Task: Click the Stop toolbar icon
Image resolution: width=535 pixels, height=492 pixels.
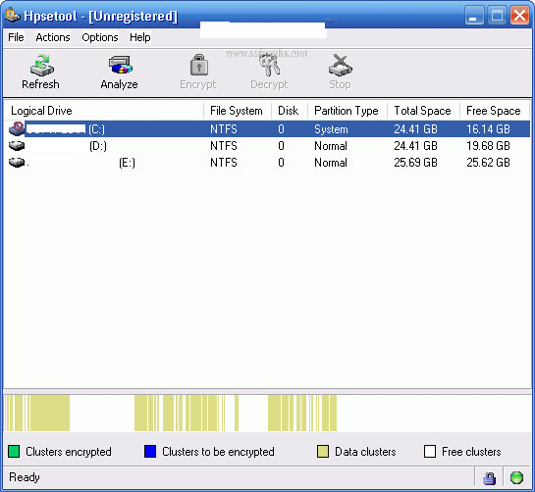Action: click(x=341, y=65)
